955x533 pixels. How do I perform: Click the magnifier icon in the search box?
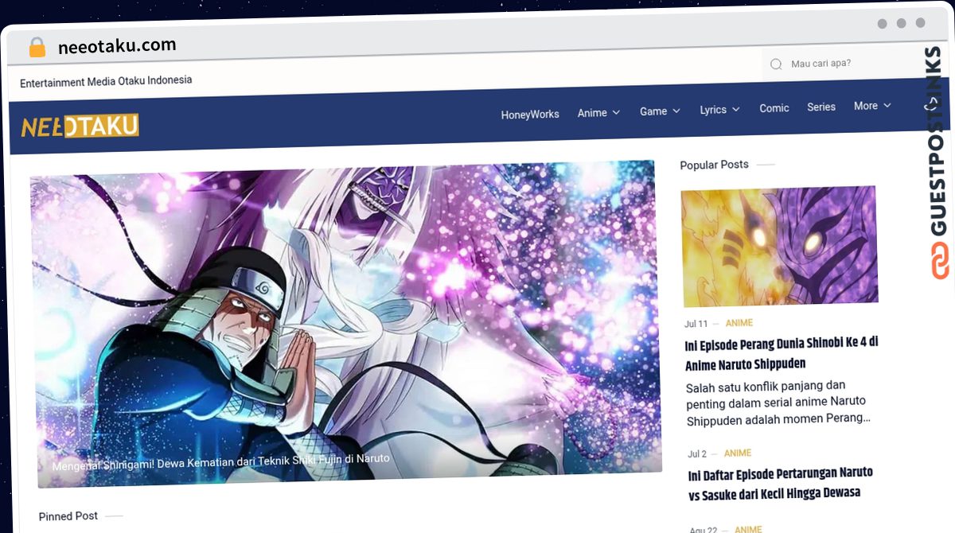pyautogui.click(x=776, y=64)
